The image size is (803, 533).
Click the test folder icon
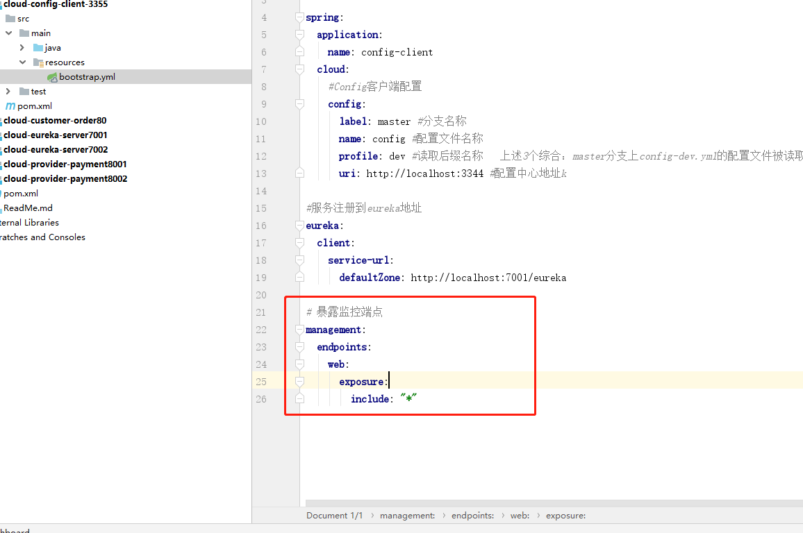click(24, 92)
